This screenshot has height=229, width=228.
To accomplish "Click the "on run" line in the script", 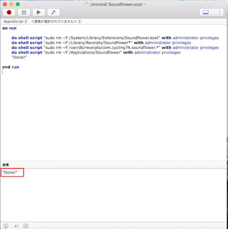I will click(x=9, y=28).
